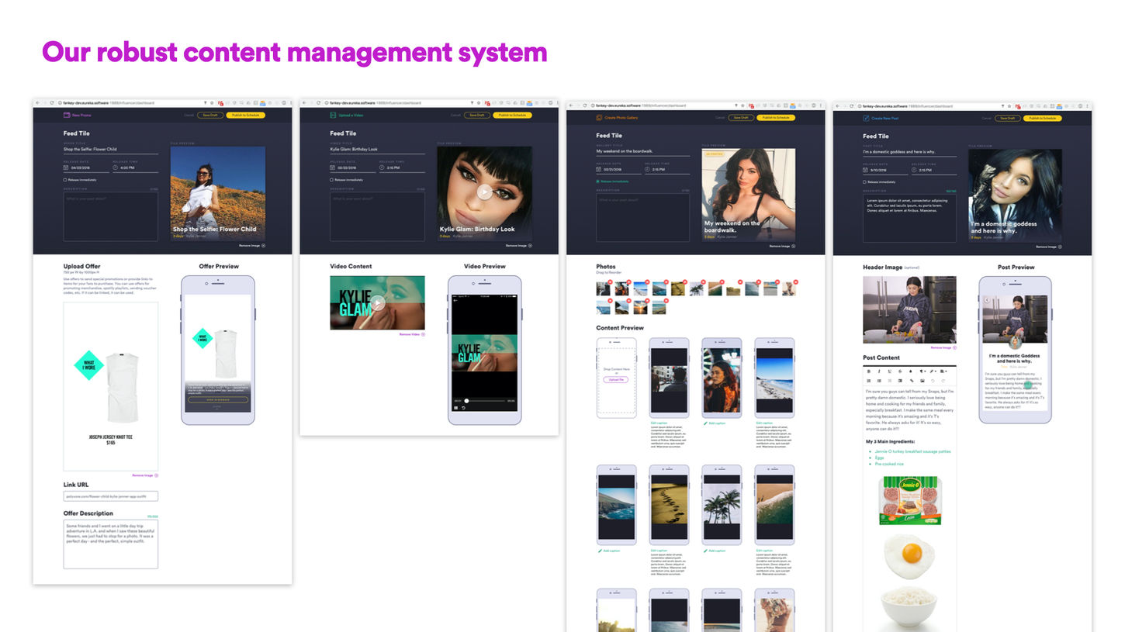Click the Strikethrough icon in the Post Content toolbar
1125x632 pixels.
click(x=900, y=371)
